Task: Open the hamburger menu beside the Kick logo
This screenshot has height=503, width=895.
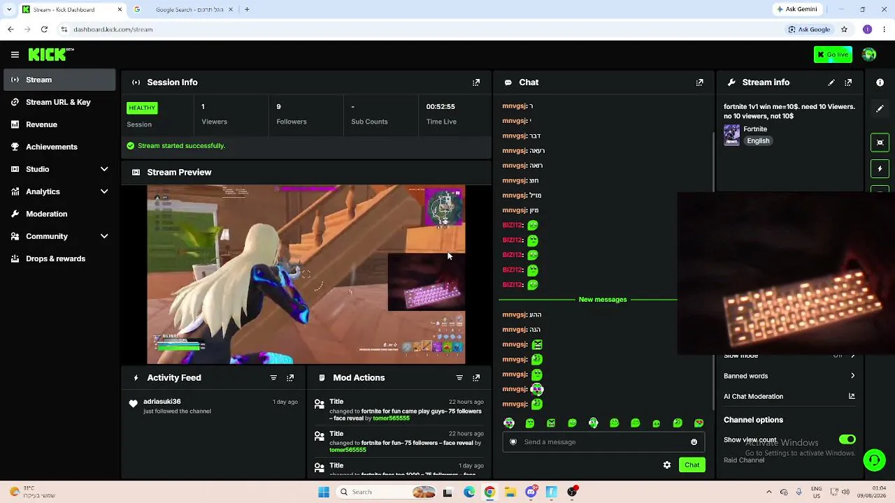Action: [15, 54]
